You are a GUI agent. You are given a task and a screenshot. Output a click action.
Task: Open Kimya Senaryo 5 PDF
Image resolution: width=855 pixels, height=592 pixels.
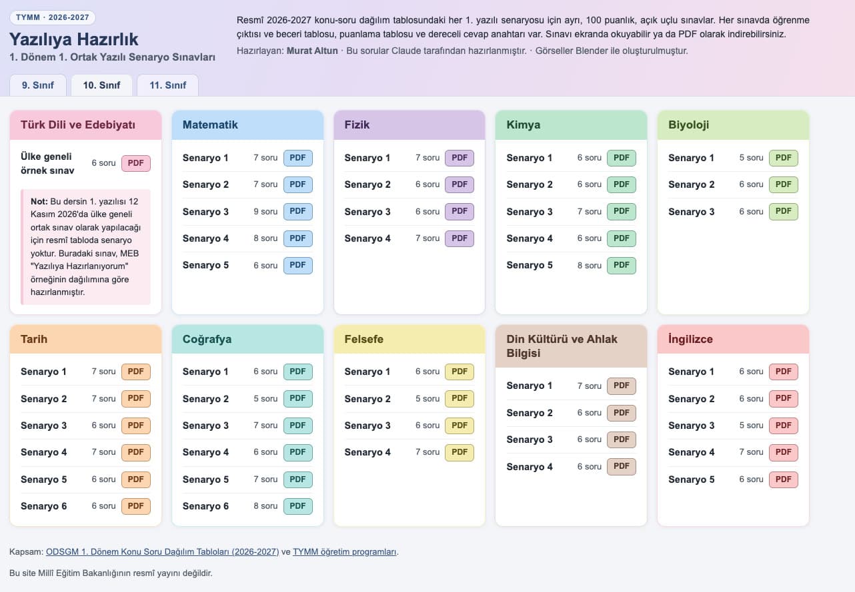point(622,265)
